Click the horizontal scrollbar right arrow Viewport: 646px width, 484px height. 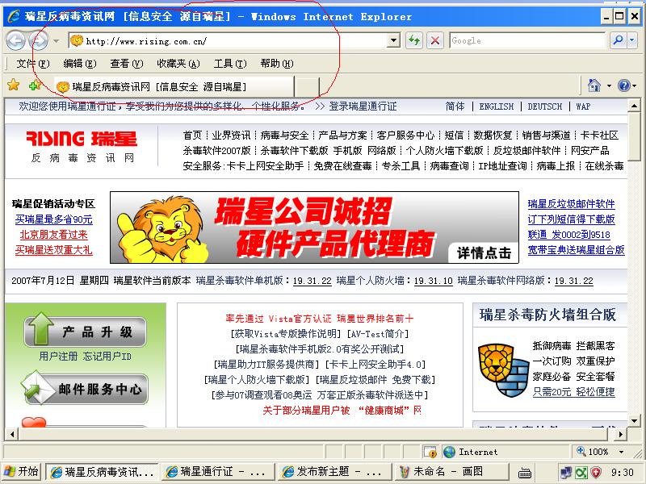coord(620,434)
